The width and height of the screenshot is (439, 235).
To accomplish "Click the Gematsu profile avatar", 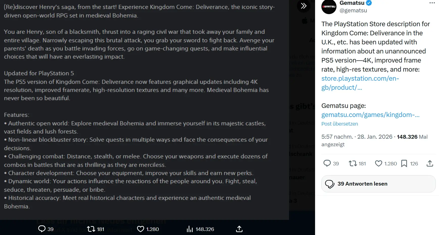I will (x=329, y=7).
